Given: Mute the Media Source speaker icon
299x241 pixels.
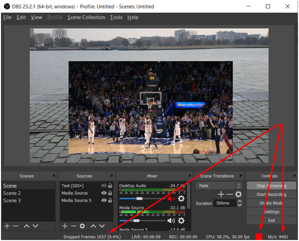Looking at the screenshot, I should coord(171,221).
